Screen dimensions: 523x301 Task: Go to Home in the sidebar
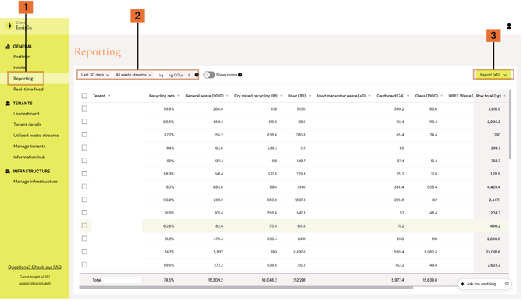[20, 68]
